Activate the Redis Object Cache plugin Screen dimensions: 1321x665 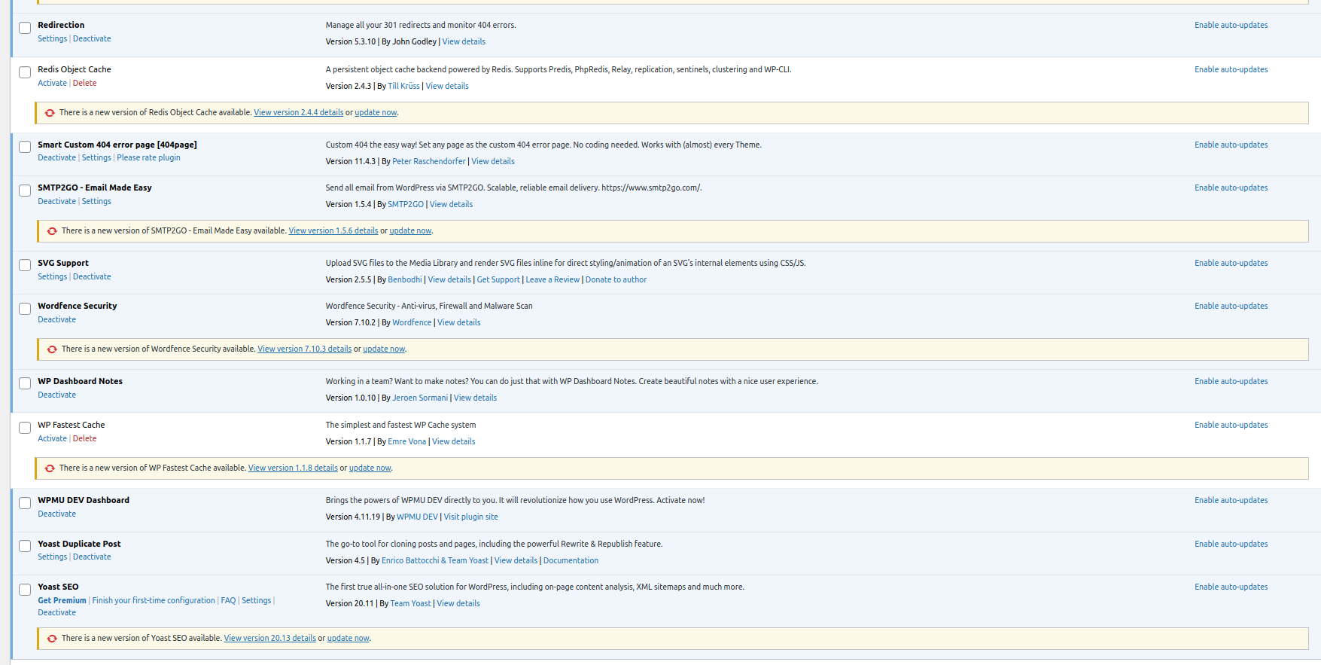[x=52, y=83]
